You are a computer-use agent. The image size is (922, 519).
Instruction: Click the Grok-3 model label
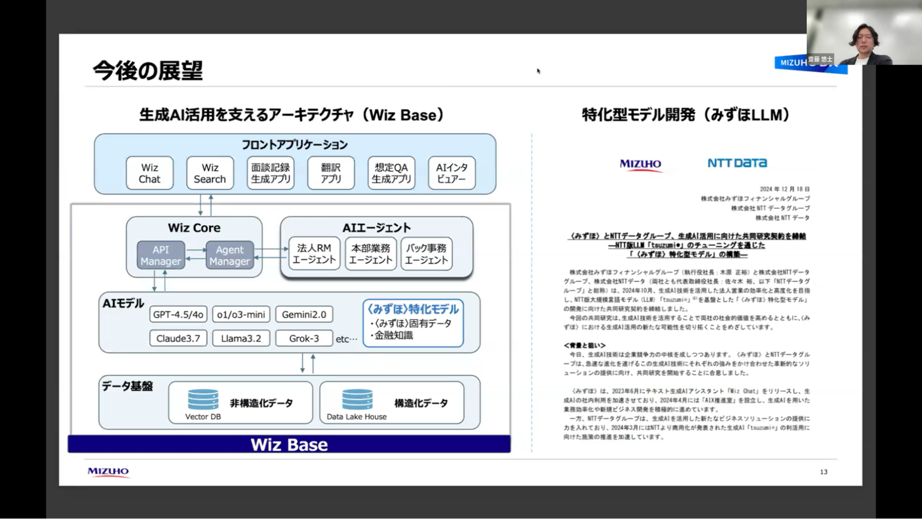point(304,339)
